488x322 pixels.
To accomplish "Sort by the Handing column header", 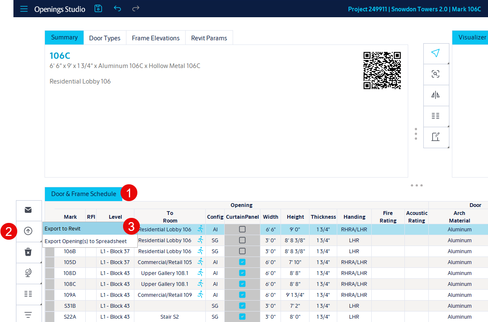I will 354,217.
